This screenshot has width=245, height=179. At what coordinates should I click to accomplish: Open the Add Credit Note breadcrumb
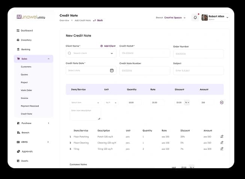83,20
